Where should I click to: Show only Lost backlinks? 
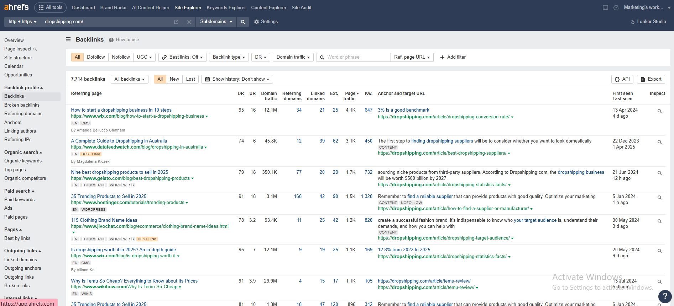coord(190,79)
